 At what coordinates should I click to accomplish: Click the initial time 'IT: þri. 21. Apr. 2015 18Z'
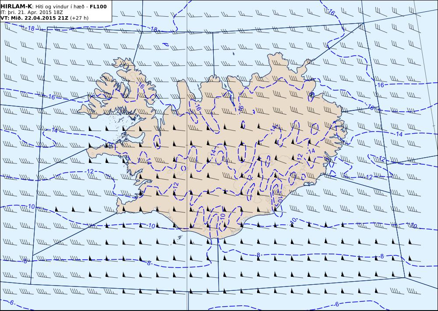pyautogui.click(x=32, y=12)
